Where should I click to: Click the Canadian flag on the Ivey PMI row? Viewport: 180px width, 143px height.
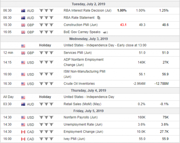[23, 139]
